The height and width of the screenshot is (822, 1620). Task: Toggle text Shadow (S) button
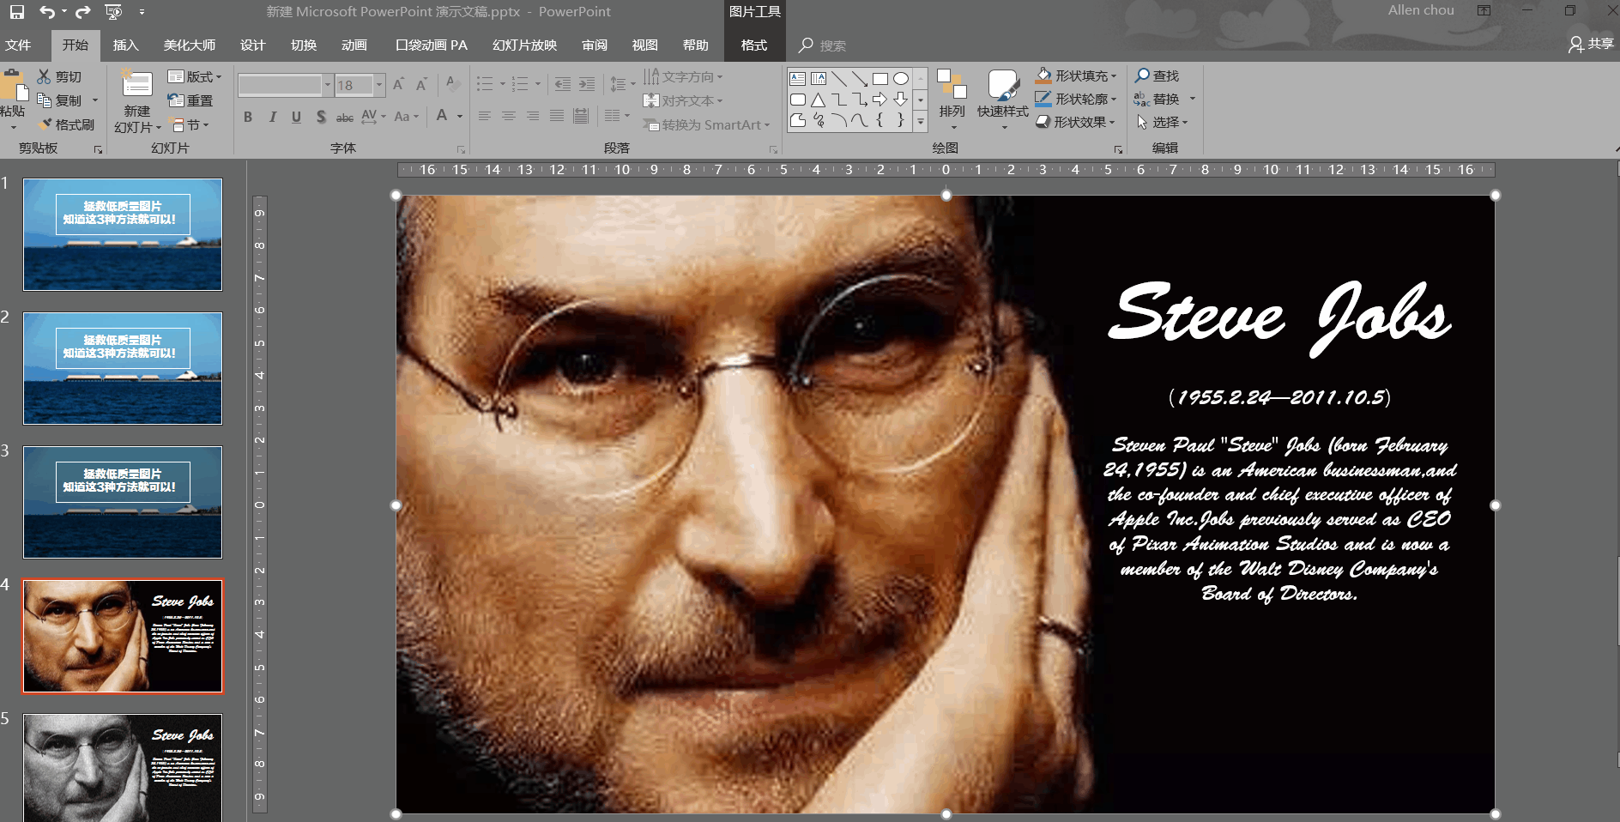click(321, 117)
